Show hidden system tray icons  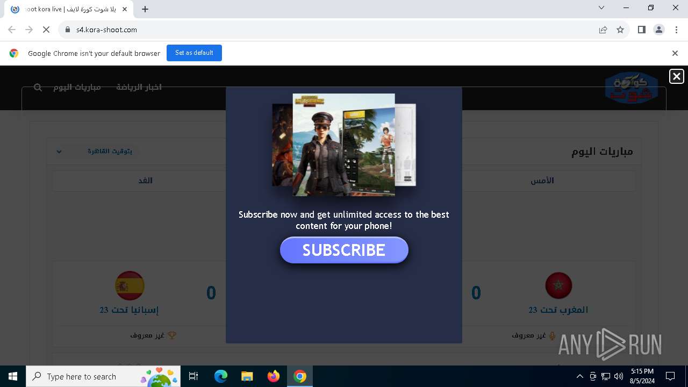tap(580, 376)
